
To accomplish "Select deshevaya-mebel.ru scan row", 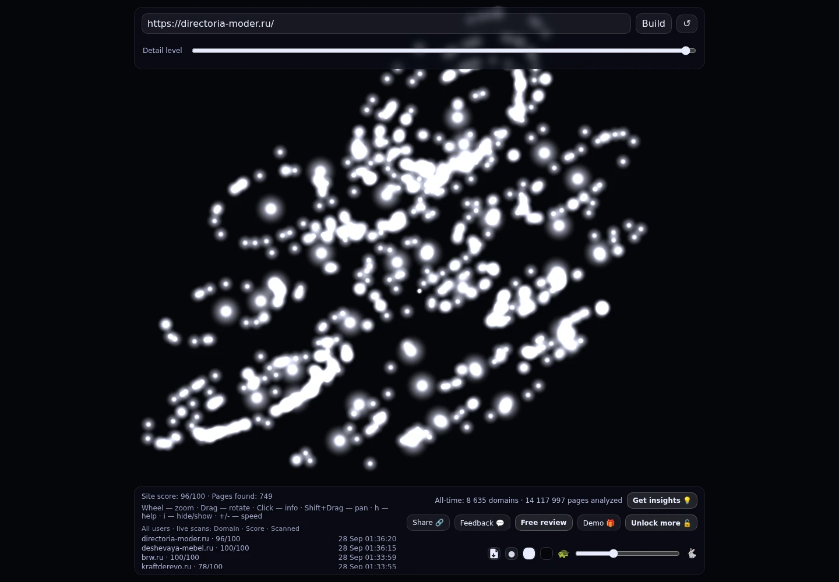I will coord(269,548).
